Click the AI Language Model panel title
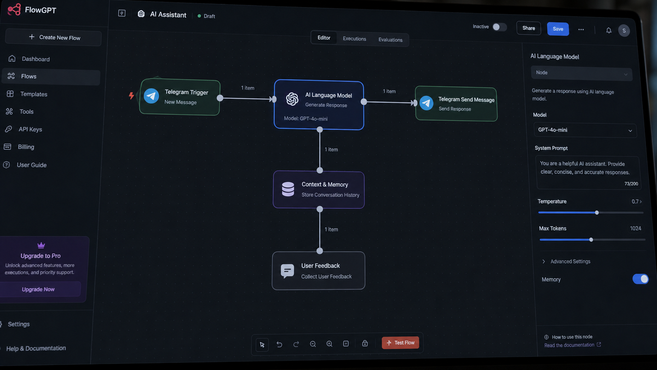Image resolution: width=657 pixels, height=370 pixels. (x=555, y=56)
